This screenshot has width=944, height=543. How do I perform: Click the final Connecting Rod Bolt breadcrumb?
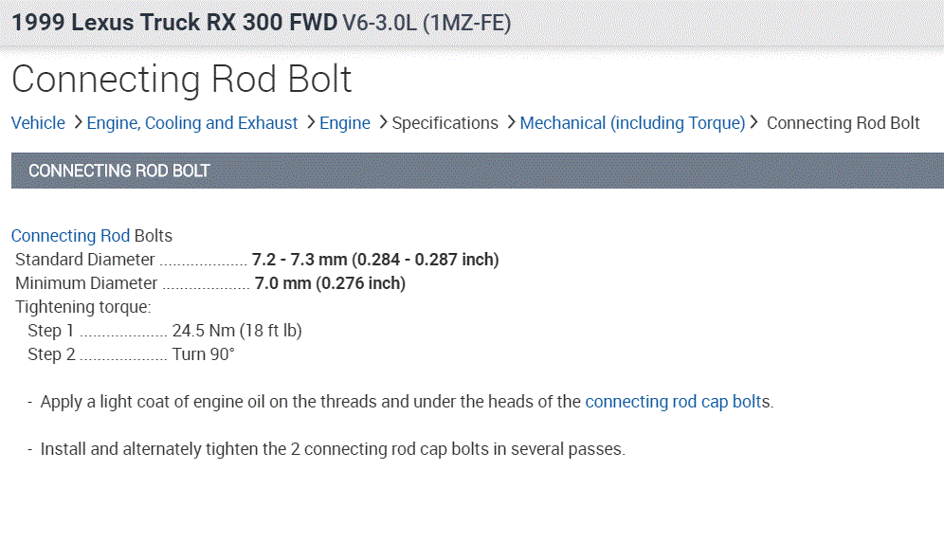tap(843, 123)
